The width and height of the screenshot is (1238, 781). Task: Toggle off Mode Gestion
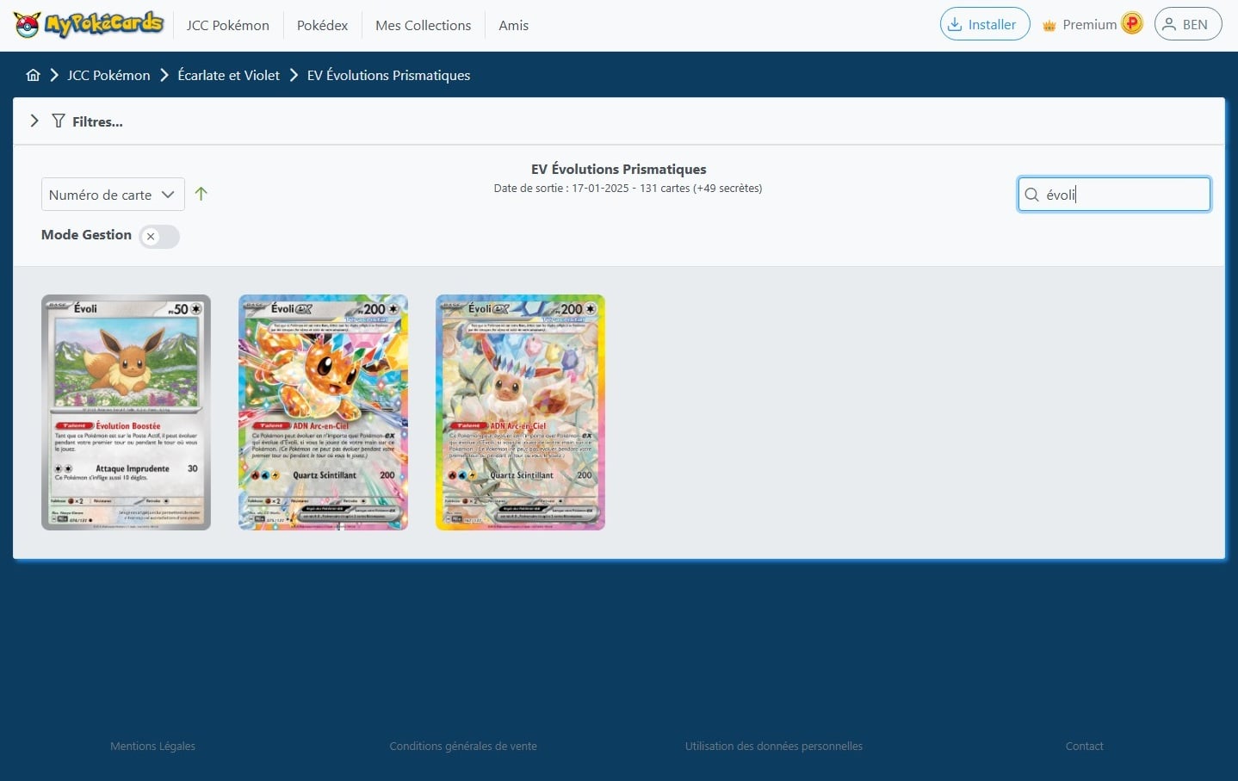158,236
